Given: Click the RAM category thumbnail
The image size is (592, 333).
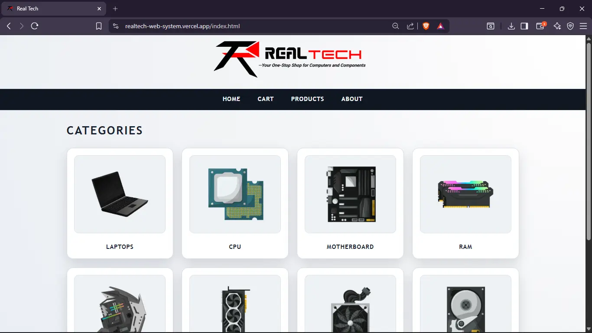Looking at the screenshot, I should point(465,194).
